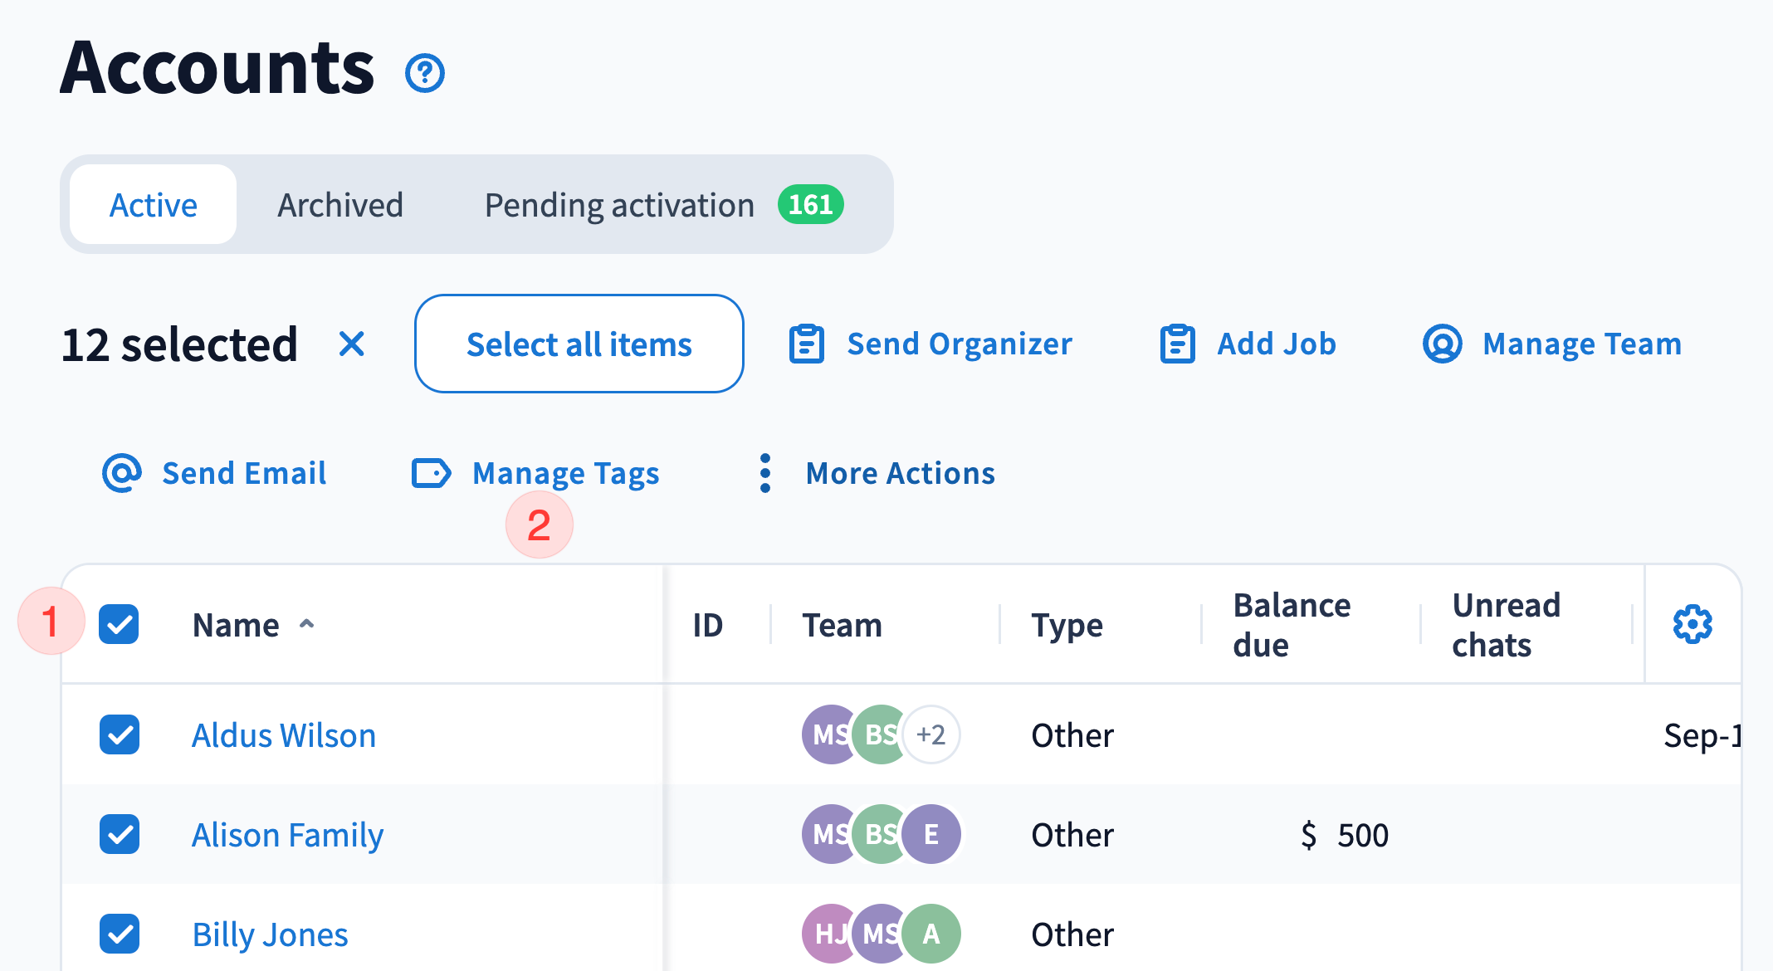Open table column settings gear

(x=1692, y=624)
